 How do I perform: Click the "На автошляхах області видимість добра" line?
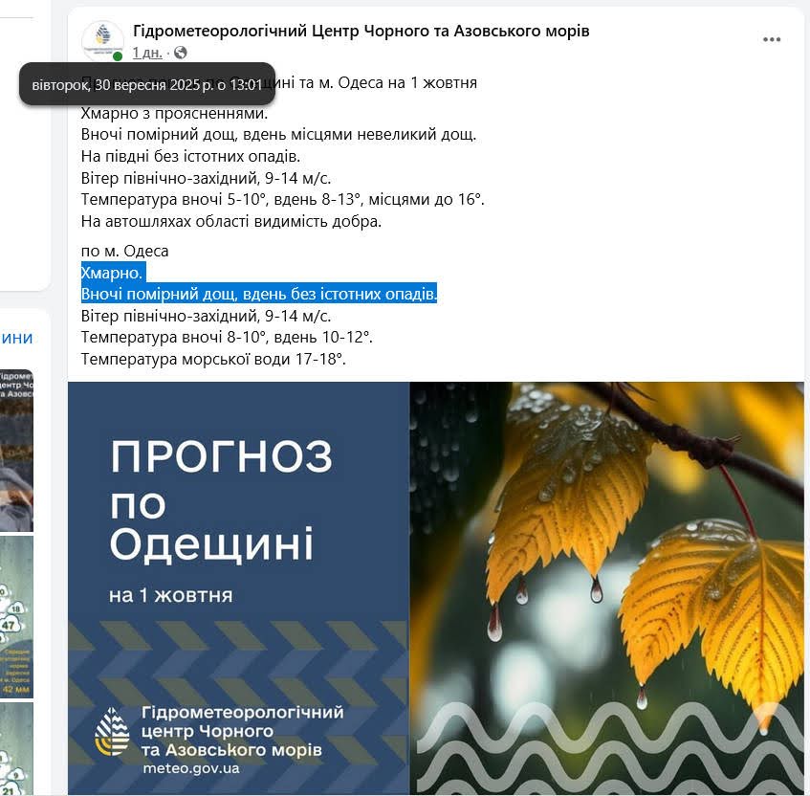[231, 222]
